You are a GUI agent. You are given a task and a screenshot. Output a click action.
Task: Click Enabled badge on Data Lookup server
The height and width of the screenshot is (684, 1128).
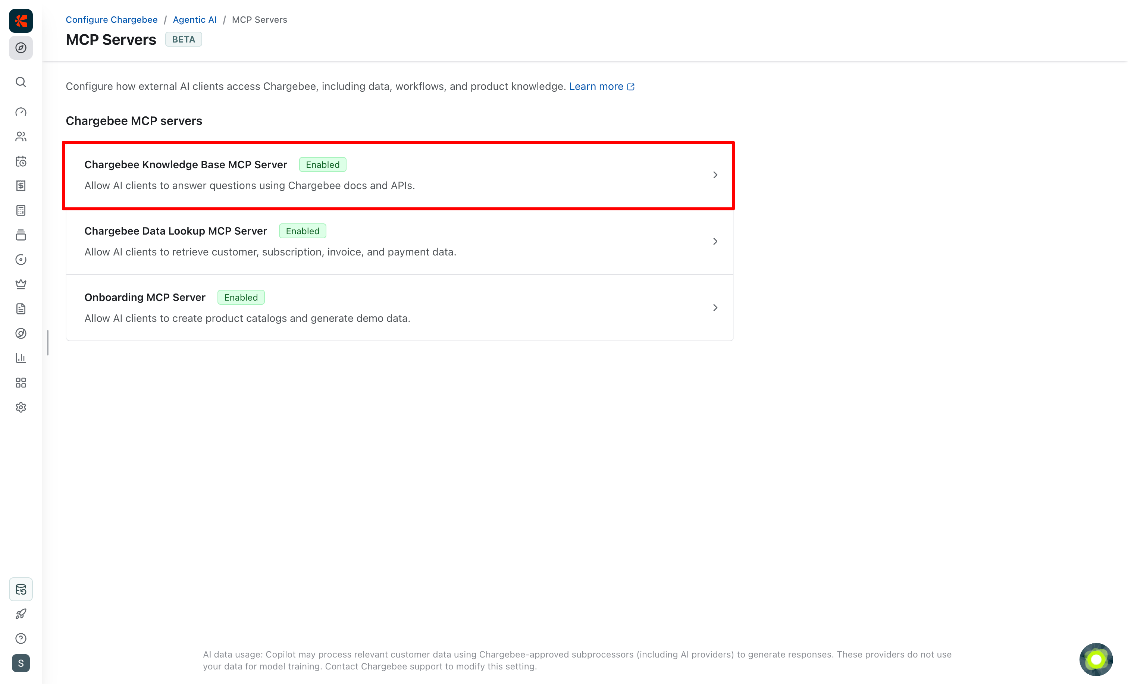303,231
